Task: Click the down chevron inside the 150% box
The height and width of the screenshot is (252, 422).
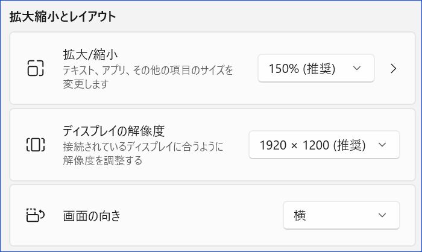Action: point(357,68)
